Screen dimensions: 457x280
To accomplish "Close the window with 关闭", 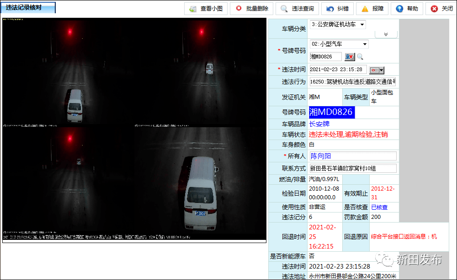I will click(441, 9).
